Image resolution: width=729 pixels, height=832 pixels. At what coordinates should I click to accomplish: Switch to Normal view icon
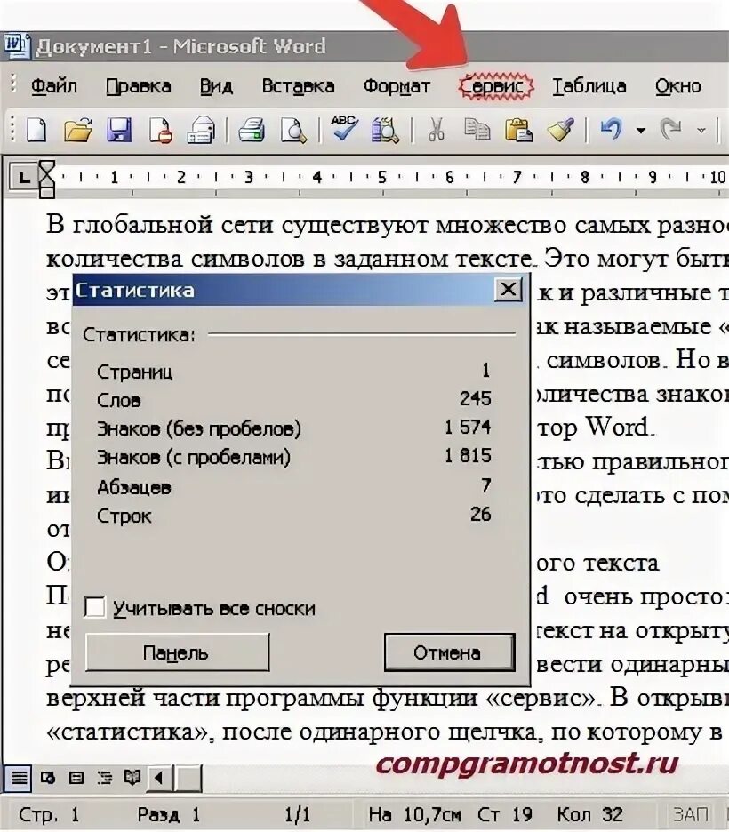pyautogui.click(x=19, y=779)
